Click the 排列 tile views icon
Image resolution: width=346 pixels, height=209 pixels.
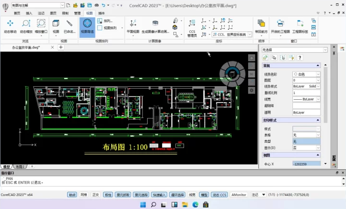click(100, 21)
